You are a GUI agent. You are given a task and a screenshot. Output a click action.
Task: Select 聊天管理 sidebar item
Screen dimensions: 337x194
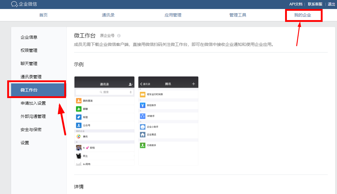pos(29,64)
